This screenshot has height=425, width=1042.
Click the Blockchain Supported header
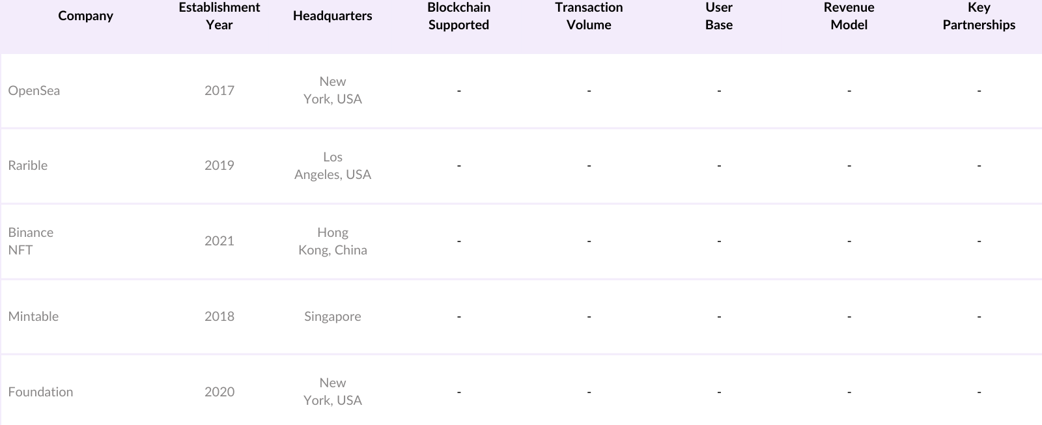click(x=458, y=16)
